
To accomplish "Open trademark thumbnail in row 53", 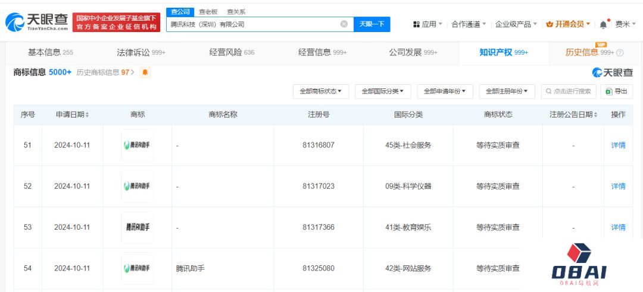I will tap(137, 227).
